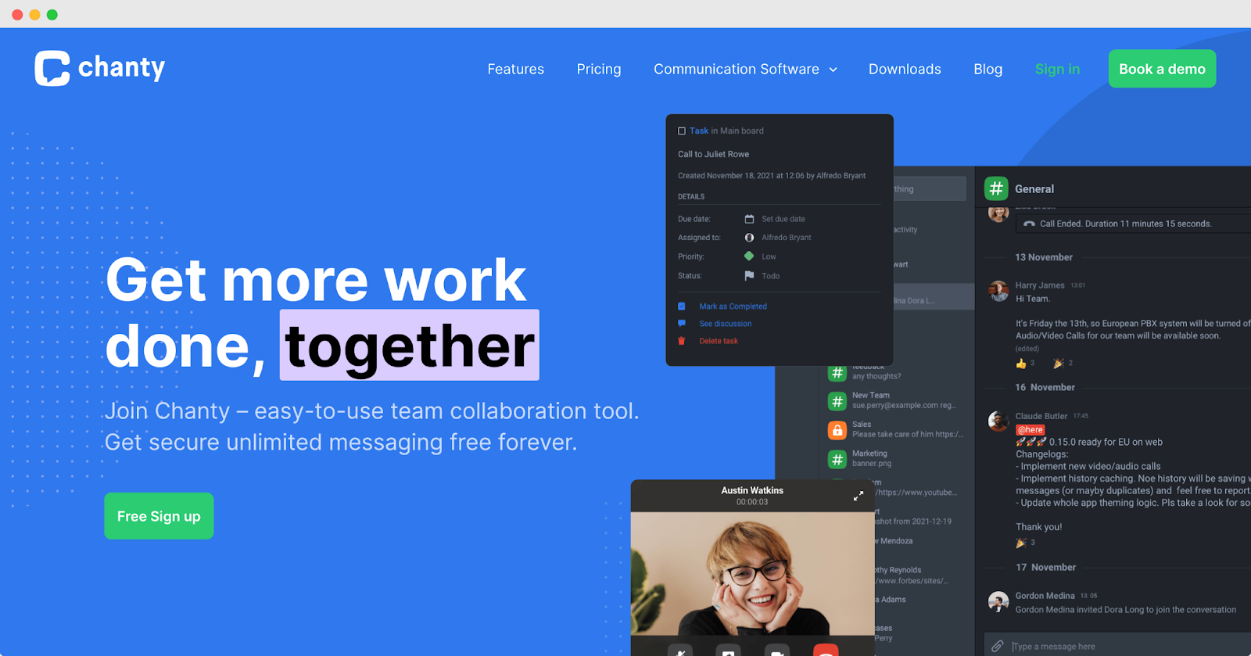Click the calendar icon for due date
The width and height of the screenshot is (1251, 656).
pos(749,219)
